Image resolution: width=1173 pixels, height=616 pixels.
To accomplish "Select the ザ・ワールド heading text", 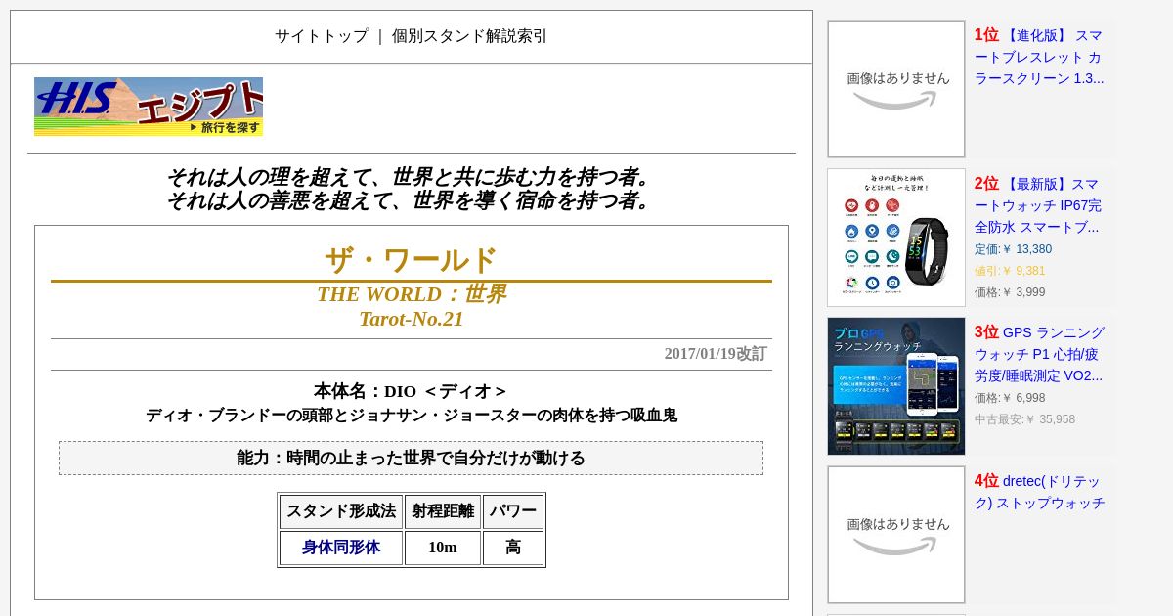I will pyautogui.click(x=412, y=260).
